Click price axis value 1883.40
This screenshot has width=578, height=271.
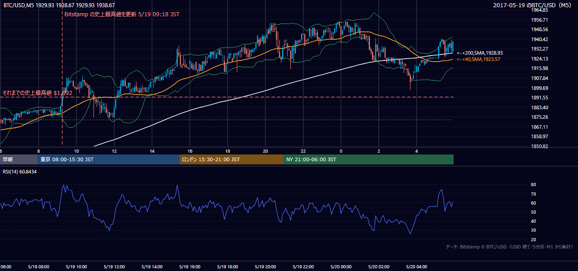(540, 107)
